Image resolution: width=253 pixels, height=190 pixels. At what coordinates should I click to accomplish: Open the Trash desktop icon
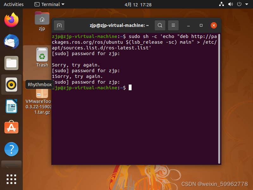[42, 57]
